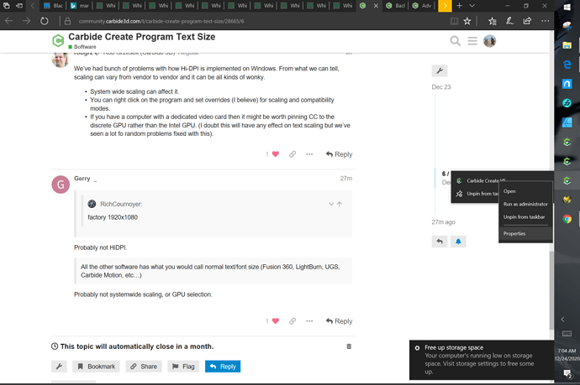
Task: Open the forum hamburger menu
Action: (472, 40)
